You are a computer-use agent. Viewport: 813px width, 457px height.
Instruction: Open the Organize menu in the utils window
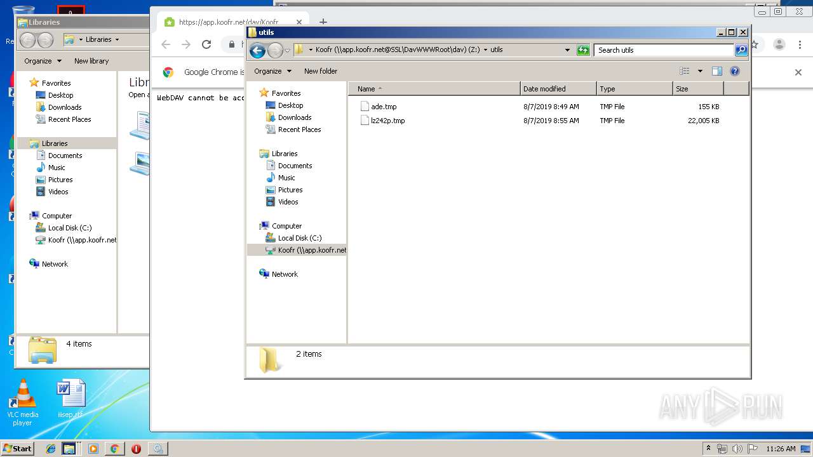tap(272, 71)
